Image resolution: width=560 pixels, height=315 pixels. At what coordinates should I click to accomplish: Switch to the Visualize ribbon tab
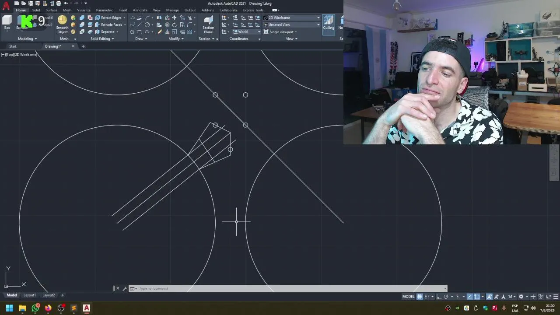click(84, 10)
